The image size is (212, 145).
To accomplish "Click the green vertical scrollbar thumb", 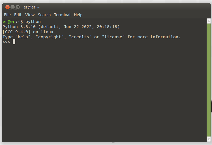I will point(209,80).
